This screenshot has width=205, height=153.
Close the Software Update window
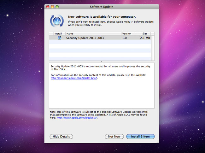tap(48, 7)
